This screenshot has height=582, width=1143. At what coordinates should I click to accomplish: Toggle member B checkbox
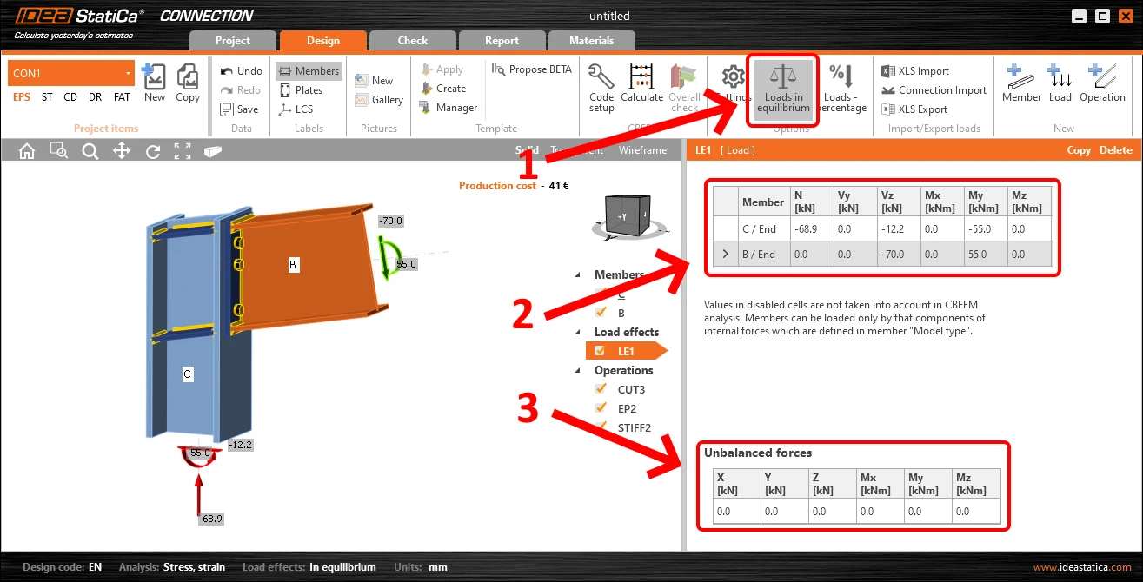[601, 313]
